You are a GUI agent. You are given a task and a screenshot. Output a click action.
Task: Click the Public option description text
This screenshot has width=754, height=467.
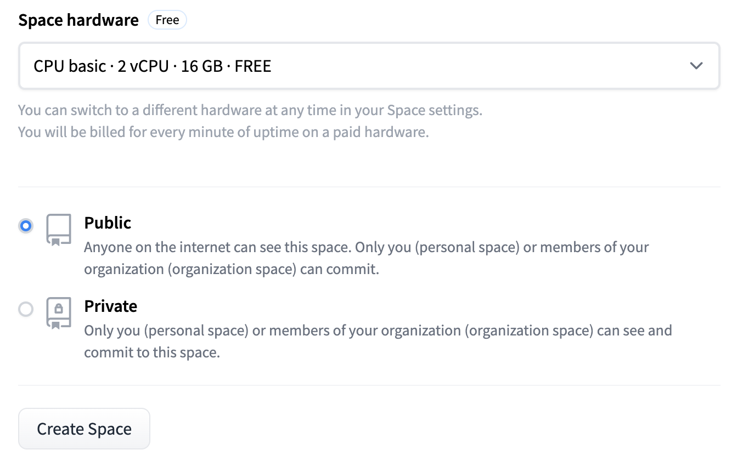tap(366, 258)
